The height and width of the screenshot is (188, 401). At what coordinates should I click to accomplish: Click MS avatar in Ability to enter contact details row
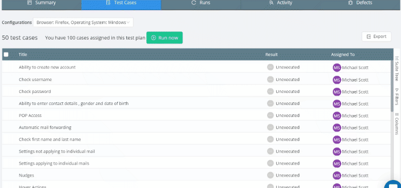(x=337, y=103)
